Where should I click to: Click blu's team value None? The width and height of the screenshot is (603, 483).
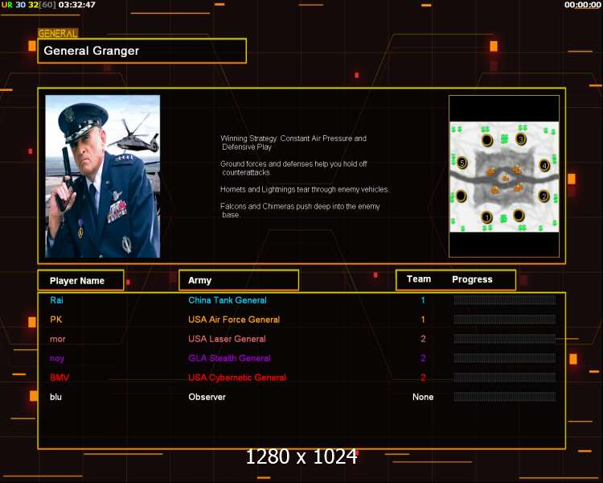pos(423,397)
